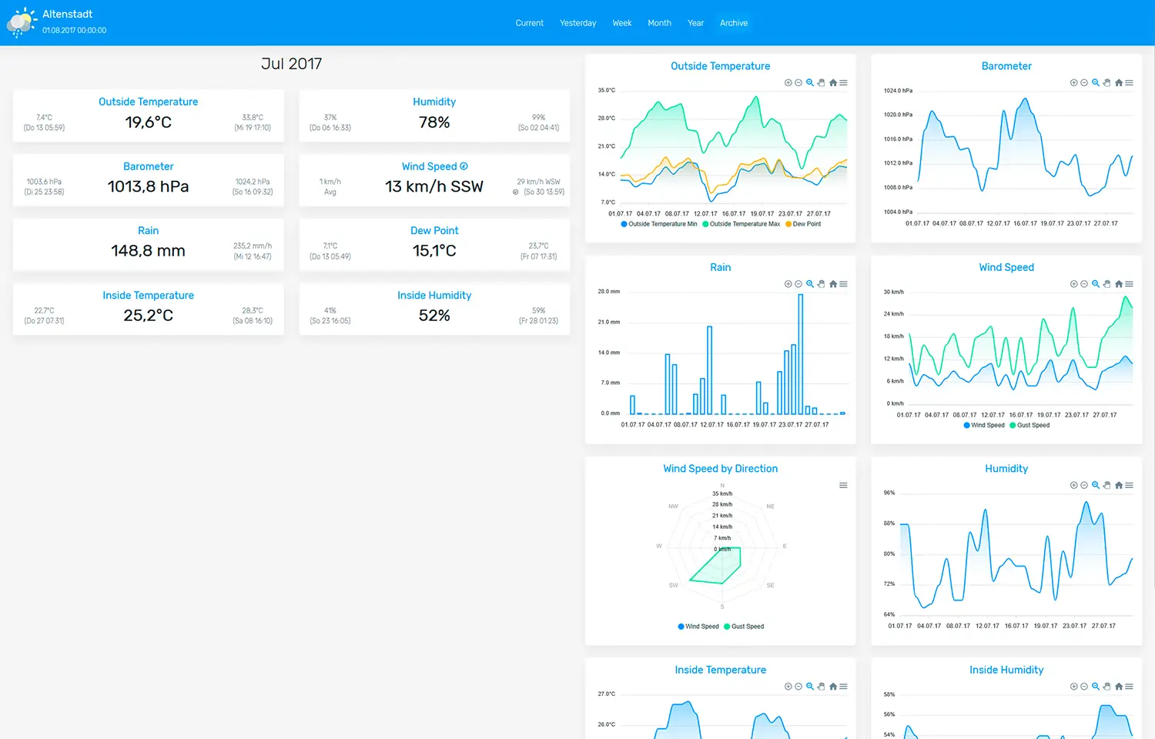Screen dimensions: 1155x739
Task: Zoom out on the Outside Temperature chart
Action: click(798, 82)
